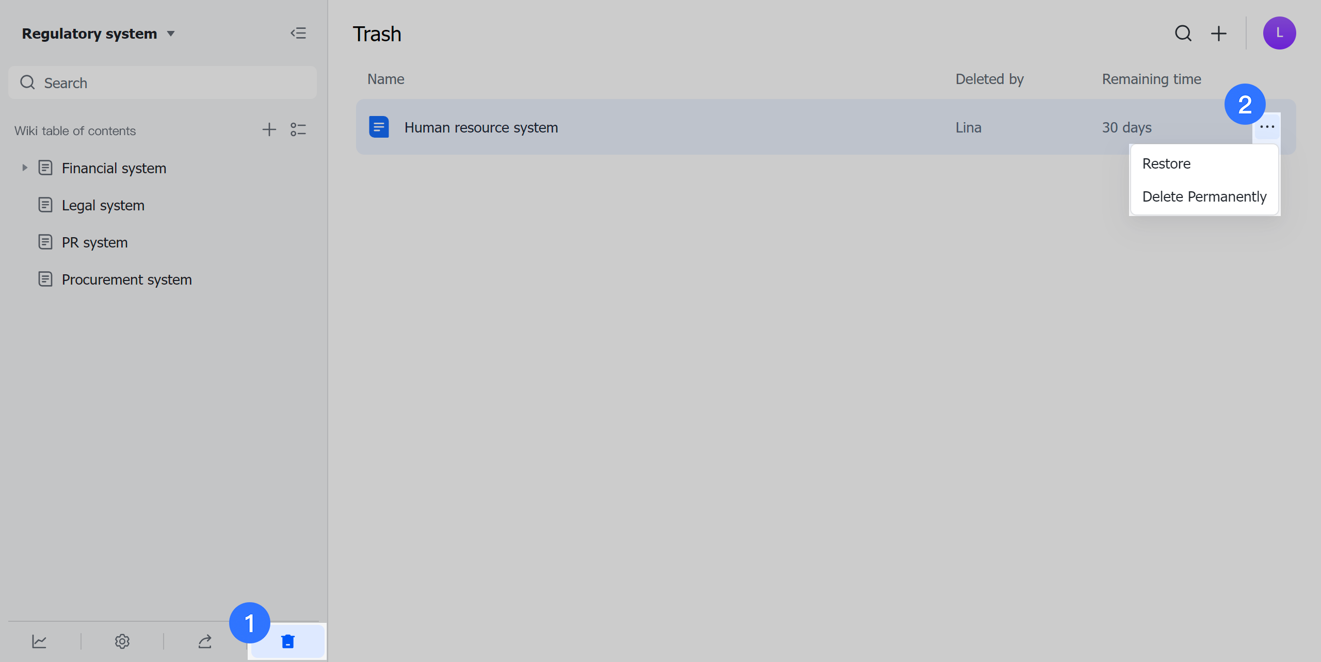Image resolution: width=1321 pixels, height=662 pixels.
Task: Focus the sidebar Search field
Action: [x=163, y=83]
